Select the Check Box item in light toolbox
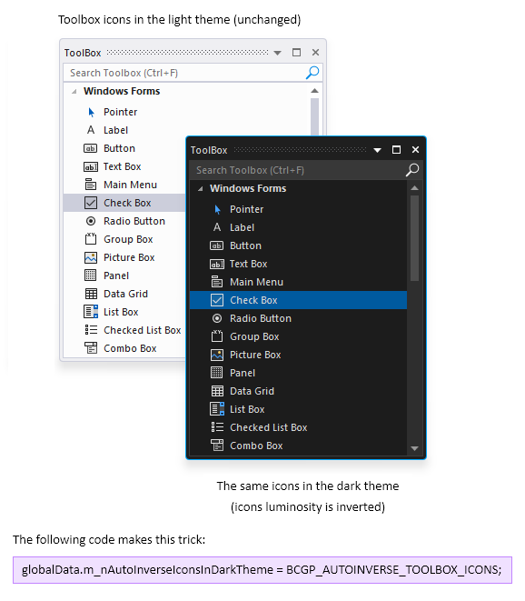Viewport: 525px width, 601px height. 124,203
